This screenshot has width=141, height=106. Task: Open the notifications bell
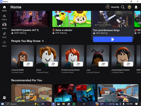pos(136,7)
